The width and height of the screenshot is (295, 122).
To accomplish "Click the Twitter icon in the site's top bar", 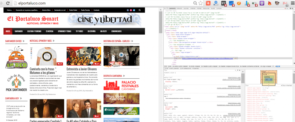I will (x=134, y=10).
